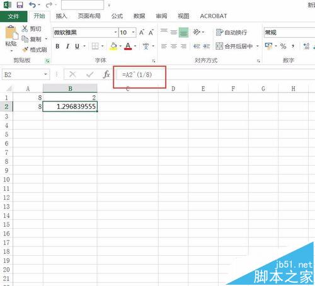Image resolution: width=315 pixels, height=286 pixels.
Task: Open the underline style dropdown arrow
Action: [84, 46]
